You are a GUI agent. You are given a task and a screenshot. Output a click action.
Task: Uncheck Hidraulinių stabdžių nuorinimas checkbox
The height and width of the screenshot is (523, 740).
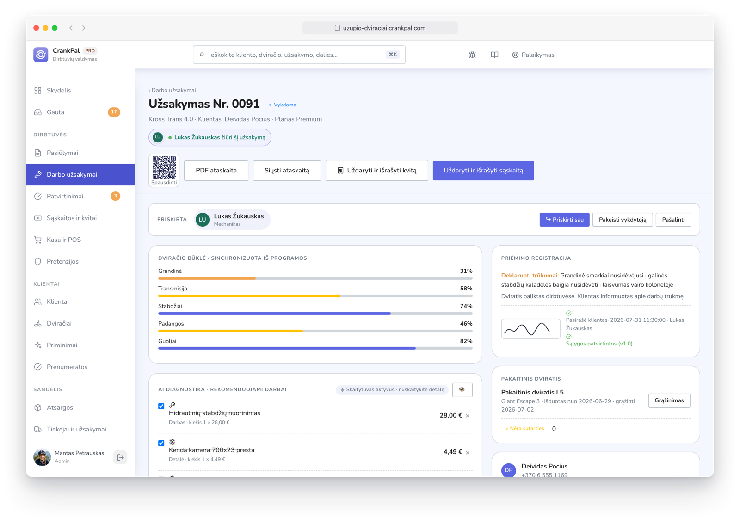(x=161, y=406)
